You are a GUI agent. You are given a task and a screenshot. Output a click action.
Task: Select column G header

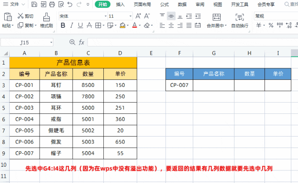point(214,53)
